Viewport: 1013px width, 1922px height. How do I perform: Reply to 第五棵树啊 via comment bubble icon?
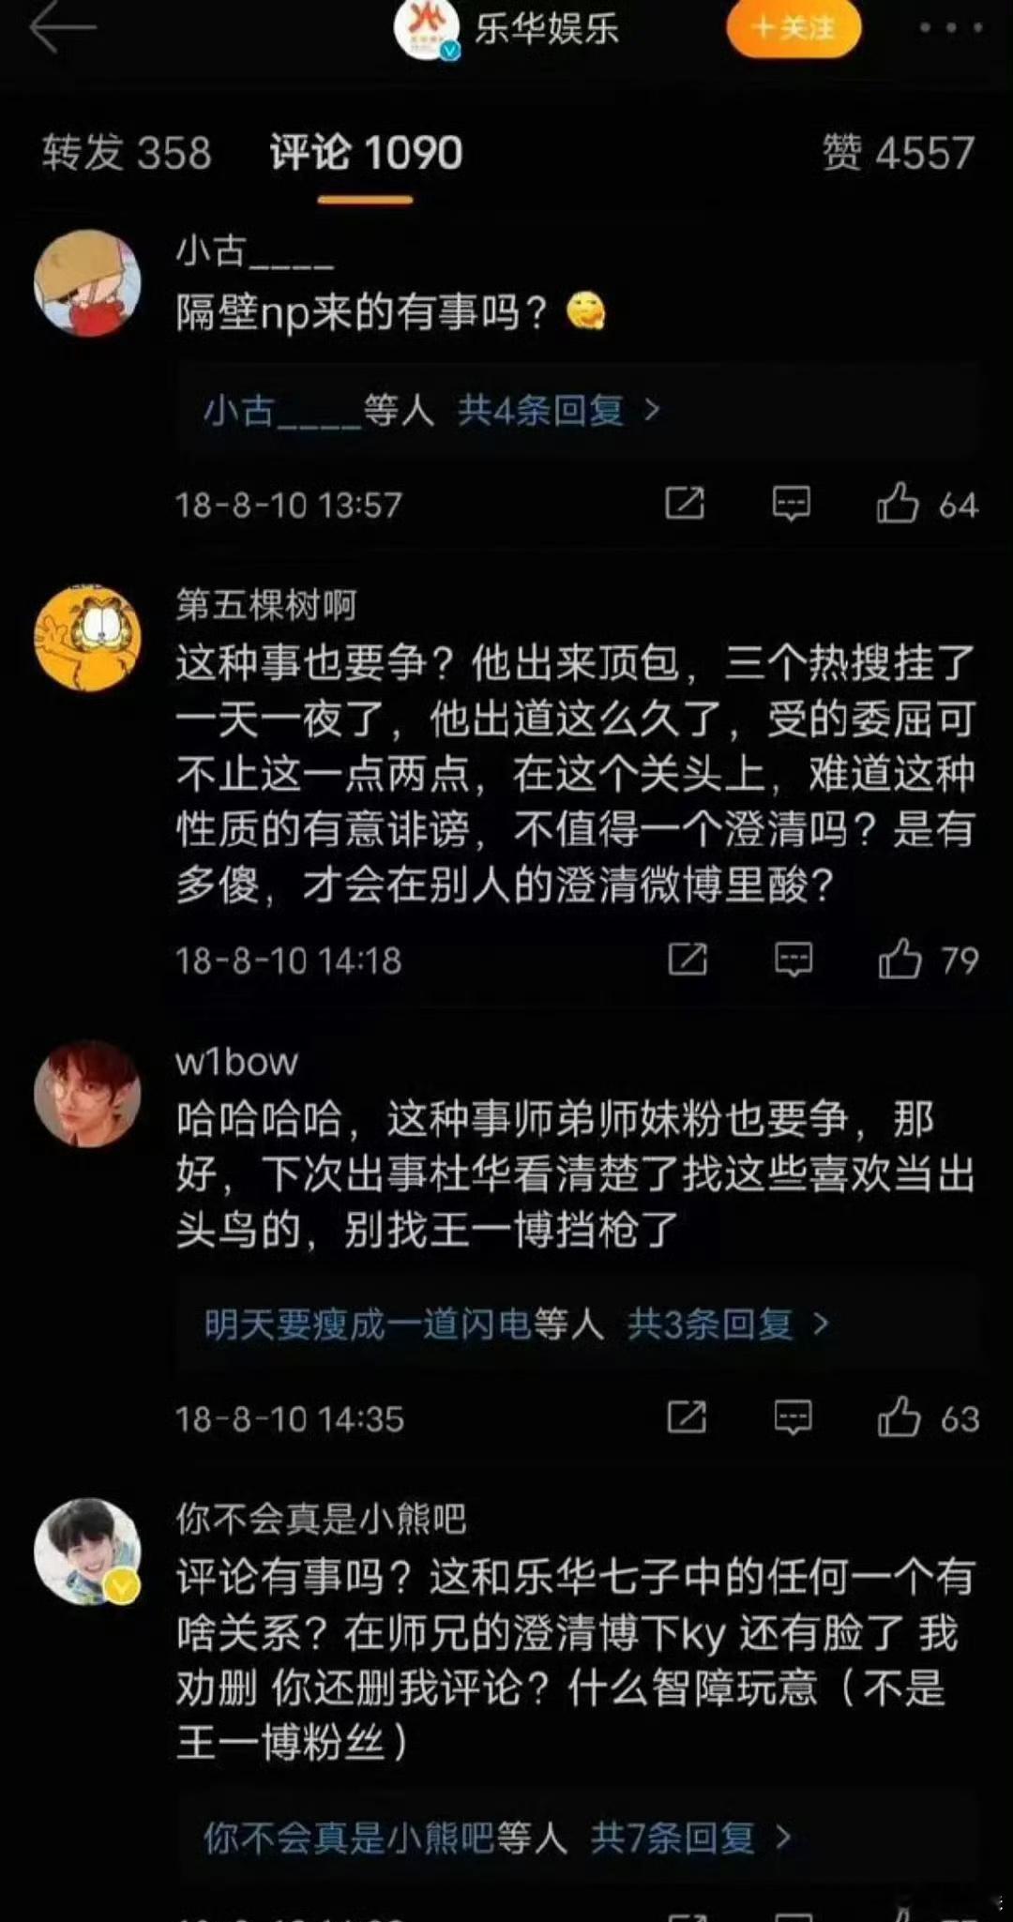tap(794, 960)
